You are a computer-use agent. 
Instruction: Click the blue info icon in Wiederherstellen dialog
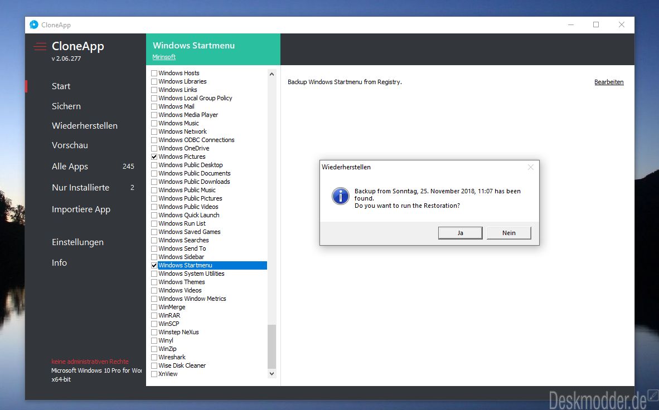coord(341,196)
